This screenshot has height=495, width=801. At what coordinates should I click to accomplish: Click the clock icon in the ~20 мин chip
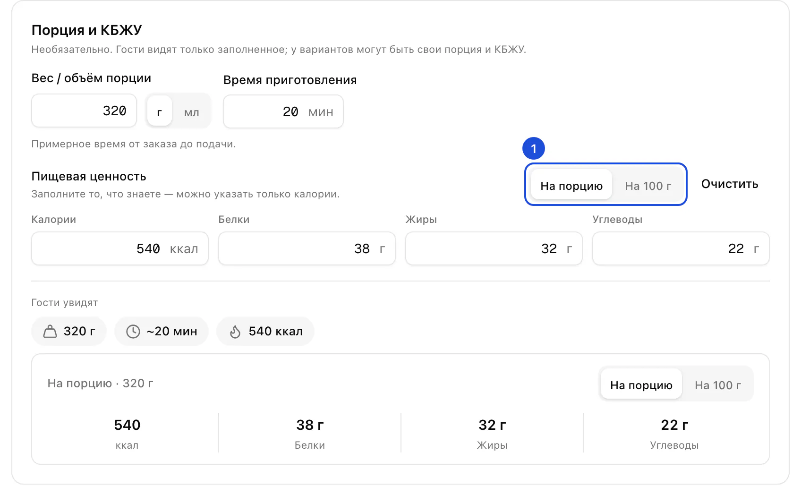pyautogui.click(x=133, y=332)
